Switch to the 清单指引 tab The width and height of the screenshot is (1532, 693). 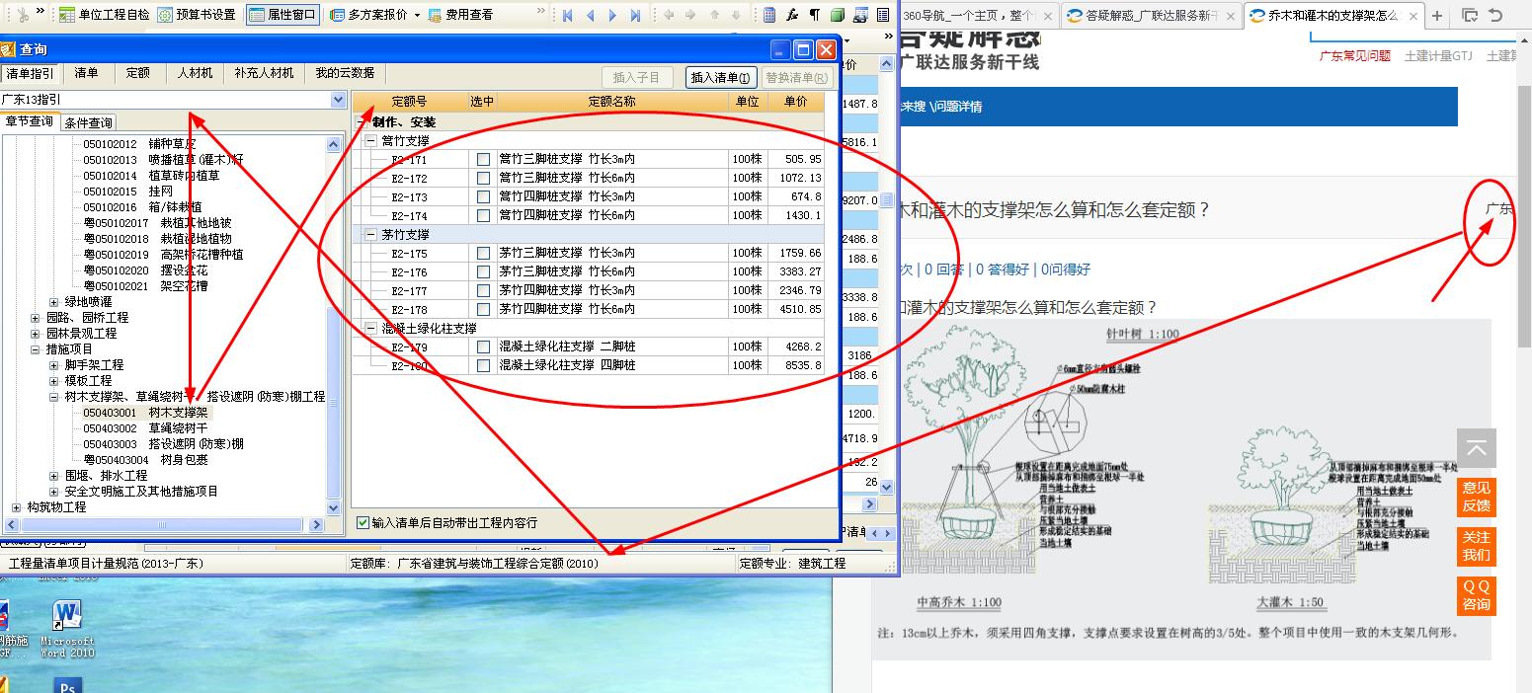coord(31,73)
